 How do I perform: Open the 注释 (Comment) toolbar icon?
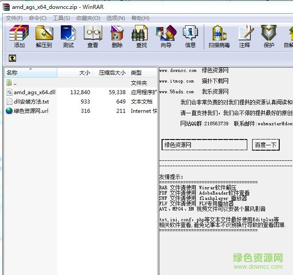coord(245,36)
